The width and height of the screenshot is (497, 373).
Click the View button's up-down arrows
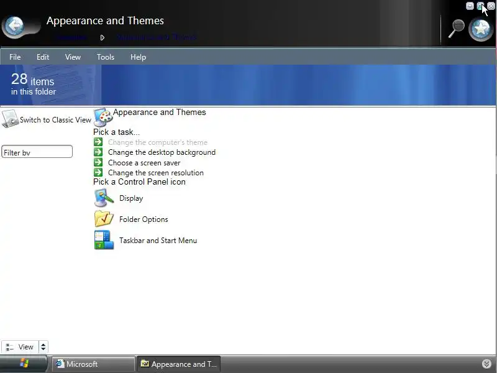[43, 347]
